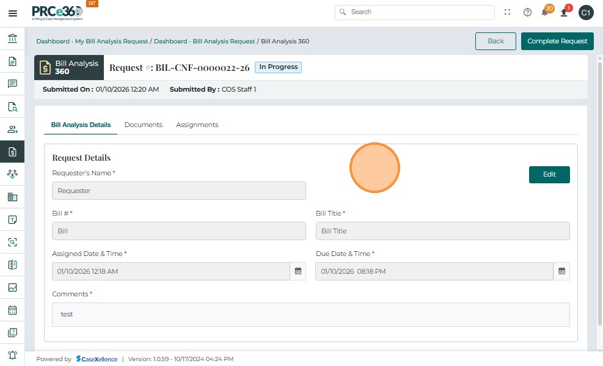Open the notifications bell with 20 badge
Viewport: 603px width, 366px height.
coord(545,12)
